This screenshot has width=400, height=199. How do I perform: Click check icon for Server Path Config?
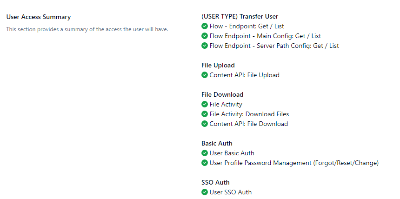click(x=205, y=46)
